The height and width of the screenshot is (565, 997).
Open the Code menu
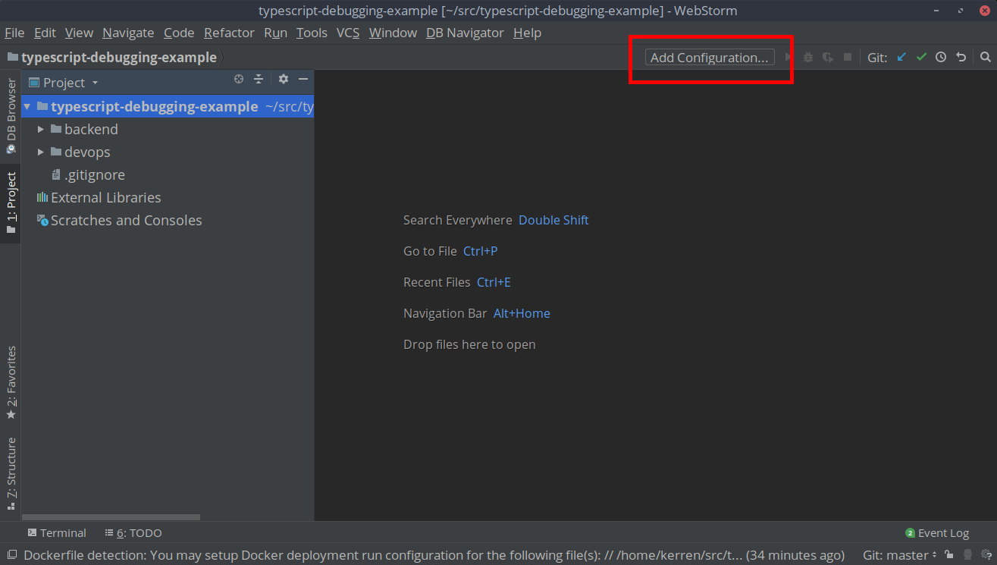[x=179, y=33]
